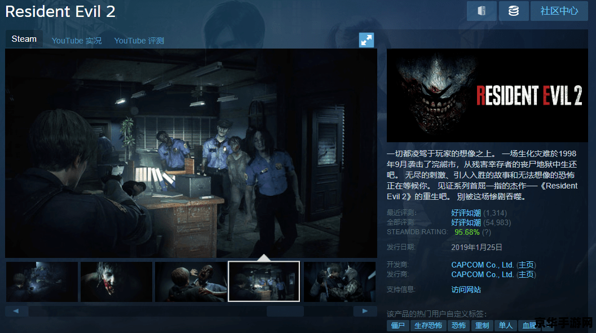Select the 恐怖 tag
This screenshot has width=596, height=333.
[458, 326]
